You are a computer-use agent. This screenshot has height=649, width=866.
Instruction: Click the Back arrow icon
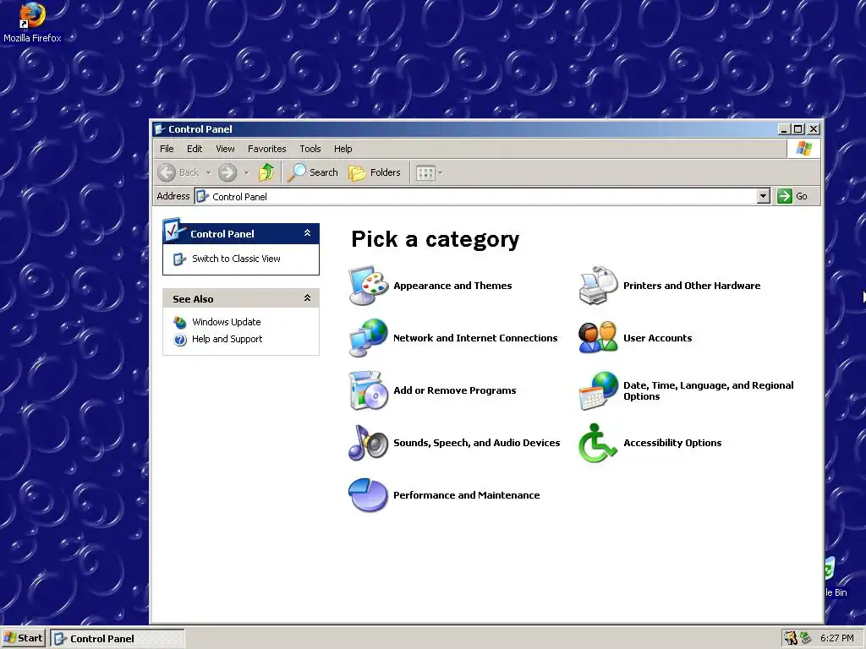pyautogui.click(x=167, y=172)
